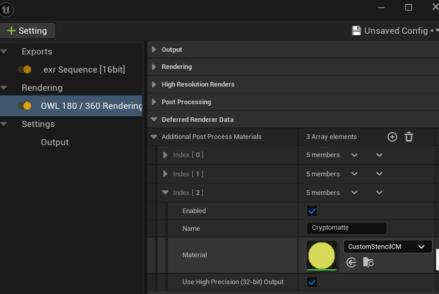
Task: Open the second chevron dropdown on Index 0 row
Action: (x=379, y=155)
